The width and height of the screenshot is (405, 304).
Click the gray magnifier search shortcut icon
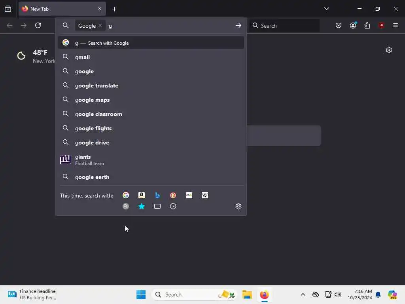tap(126, 206)
